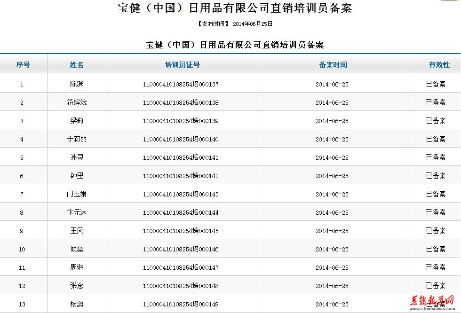Screen dimensions: 461x313
Task: Click certificate number ending 培000148
Action: tap(181, 286)
